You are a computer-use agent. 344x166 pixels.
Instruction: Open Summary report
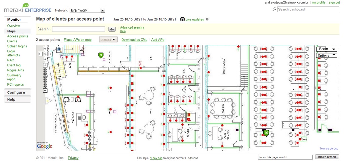pyautogui.click(x=14, y=77)
